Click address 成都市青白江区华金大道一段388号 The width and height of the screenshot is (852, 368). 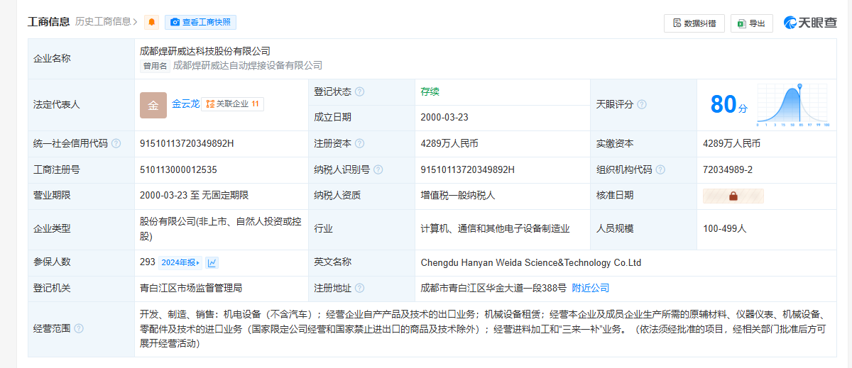493,289
